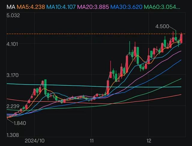Image resolution: width=192 pixels, height=146 pixels.
Task: Click the 5.032 price axis label
Action: pos(13,16)
